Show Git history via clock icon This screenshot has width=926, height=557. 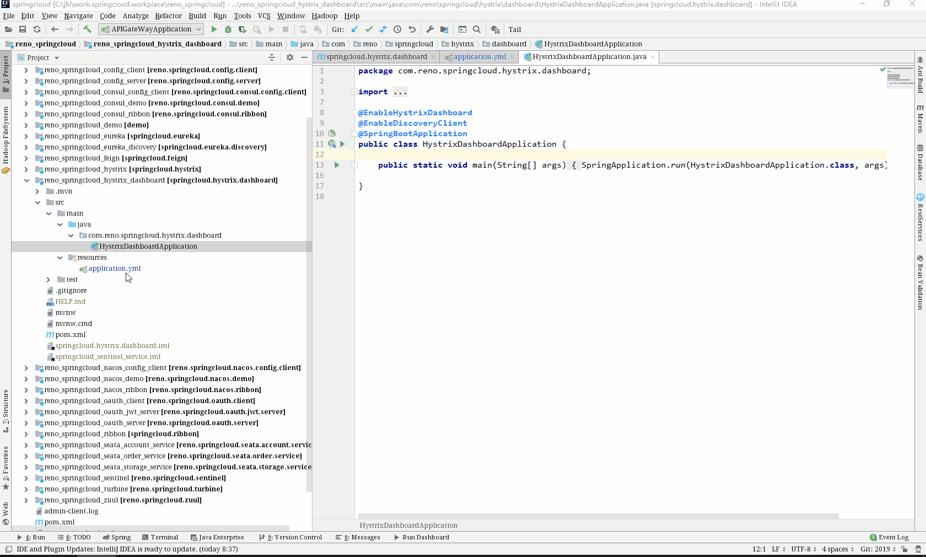tap(397, 29)
